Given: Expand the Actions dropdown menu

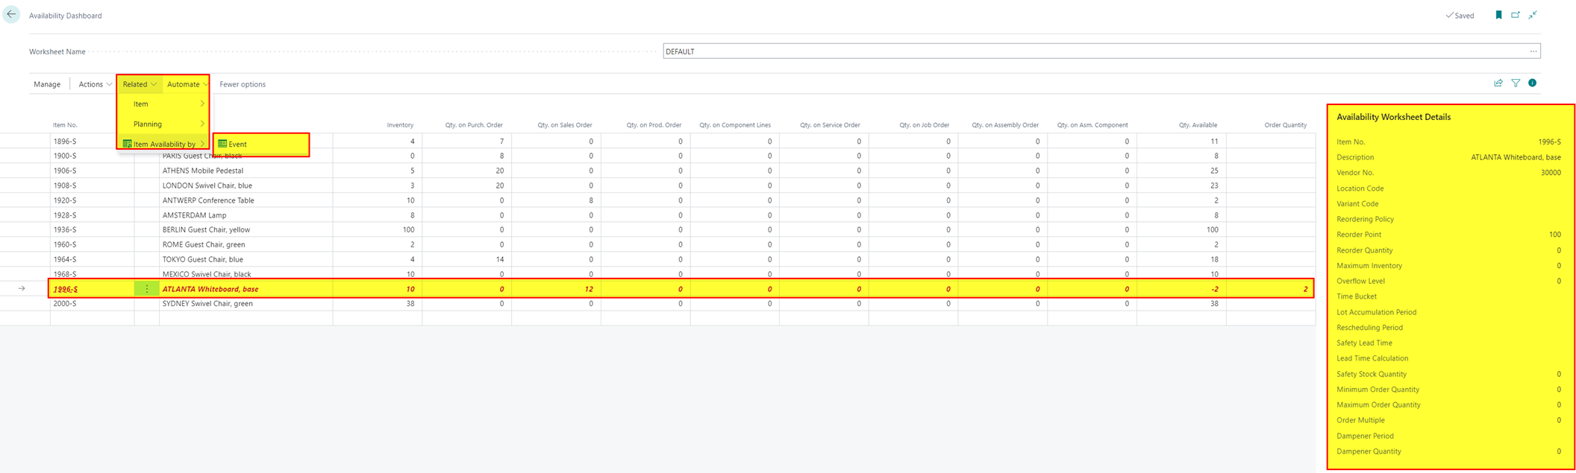Looking at the screenshot, I should (x=95, y=84).
